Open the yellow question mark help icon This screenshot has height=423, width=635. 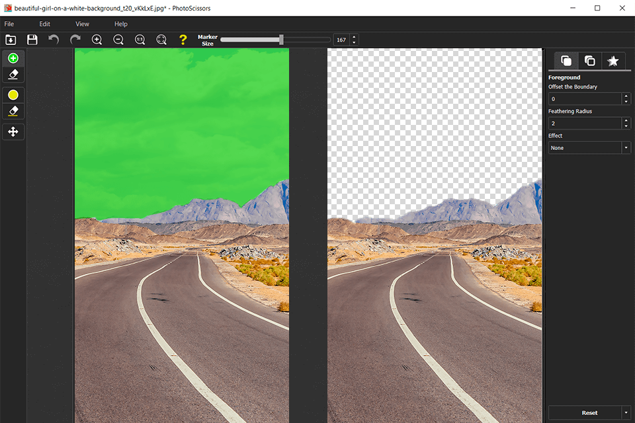click(183, 40)
